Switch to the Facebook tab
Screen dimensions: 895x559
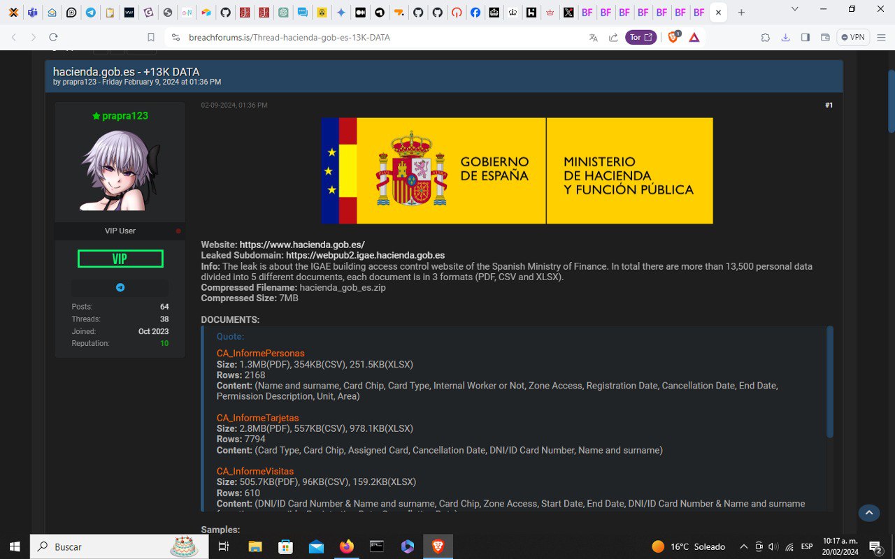pos(475,13)
